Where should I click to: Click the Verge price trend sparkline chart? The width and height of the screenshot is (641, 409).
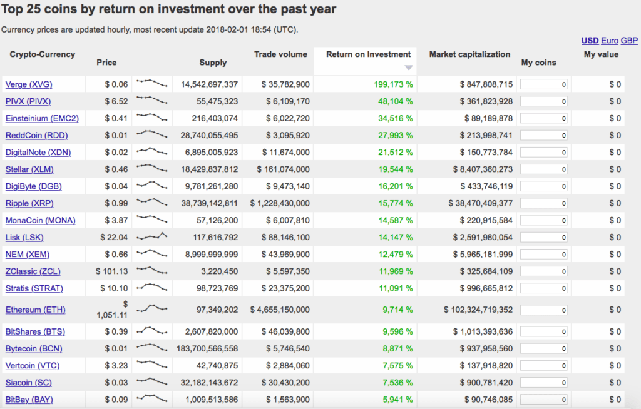[151, 84]
